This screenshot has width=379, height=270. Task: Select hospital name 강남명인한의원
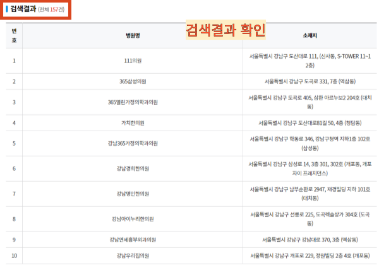tap(133, 194)
